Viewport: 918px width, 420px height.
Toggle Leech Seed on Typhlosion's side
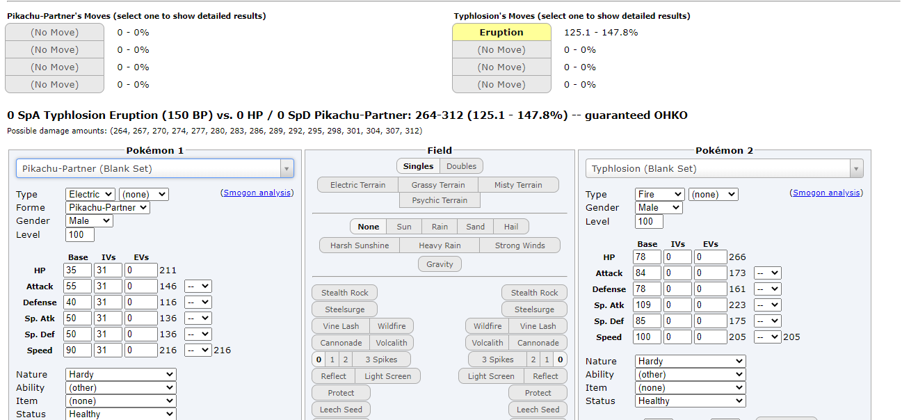538,410
